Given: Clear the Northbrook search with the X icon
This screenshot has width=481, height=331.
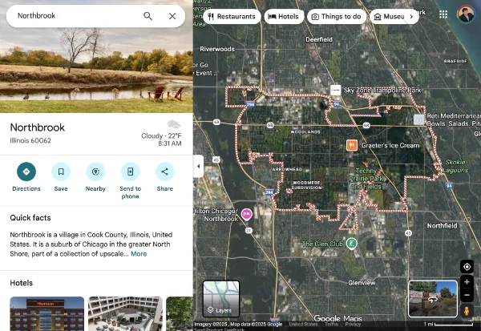Looking at the screenshot, I should (x=172, y=16).
